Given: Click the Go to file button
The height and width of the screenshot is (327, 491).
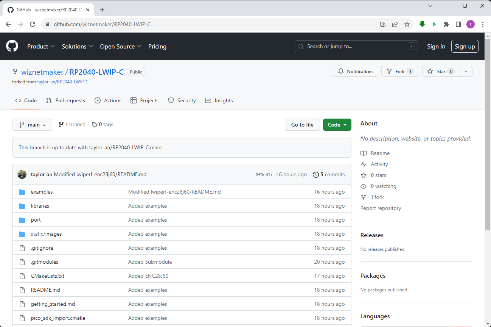Looking at the screenshot, I should tap(302, 125).
